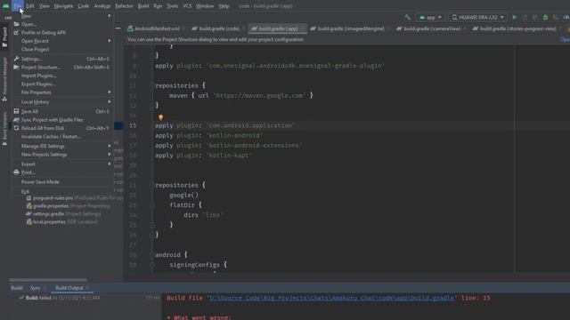Click the green Run app play icon
This screenshot has height=320, width=570.
pos(515,18)
